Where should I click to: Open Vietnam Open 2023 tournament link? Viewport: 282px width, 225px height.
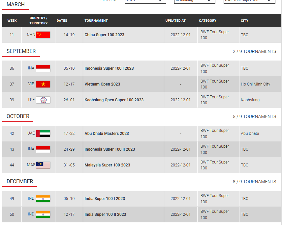coord(102,84)
